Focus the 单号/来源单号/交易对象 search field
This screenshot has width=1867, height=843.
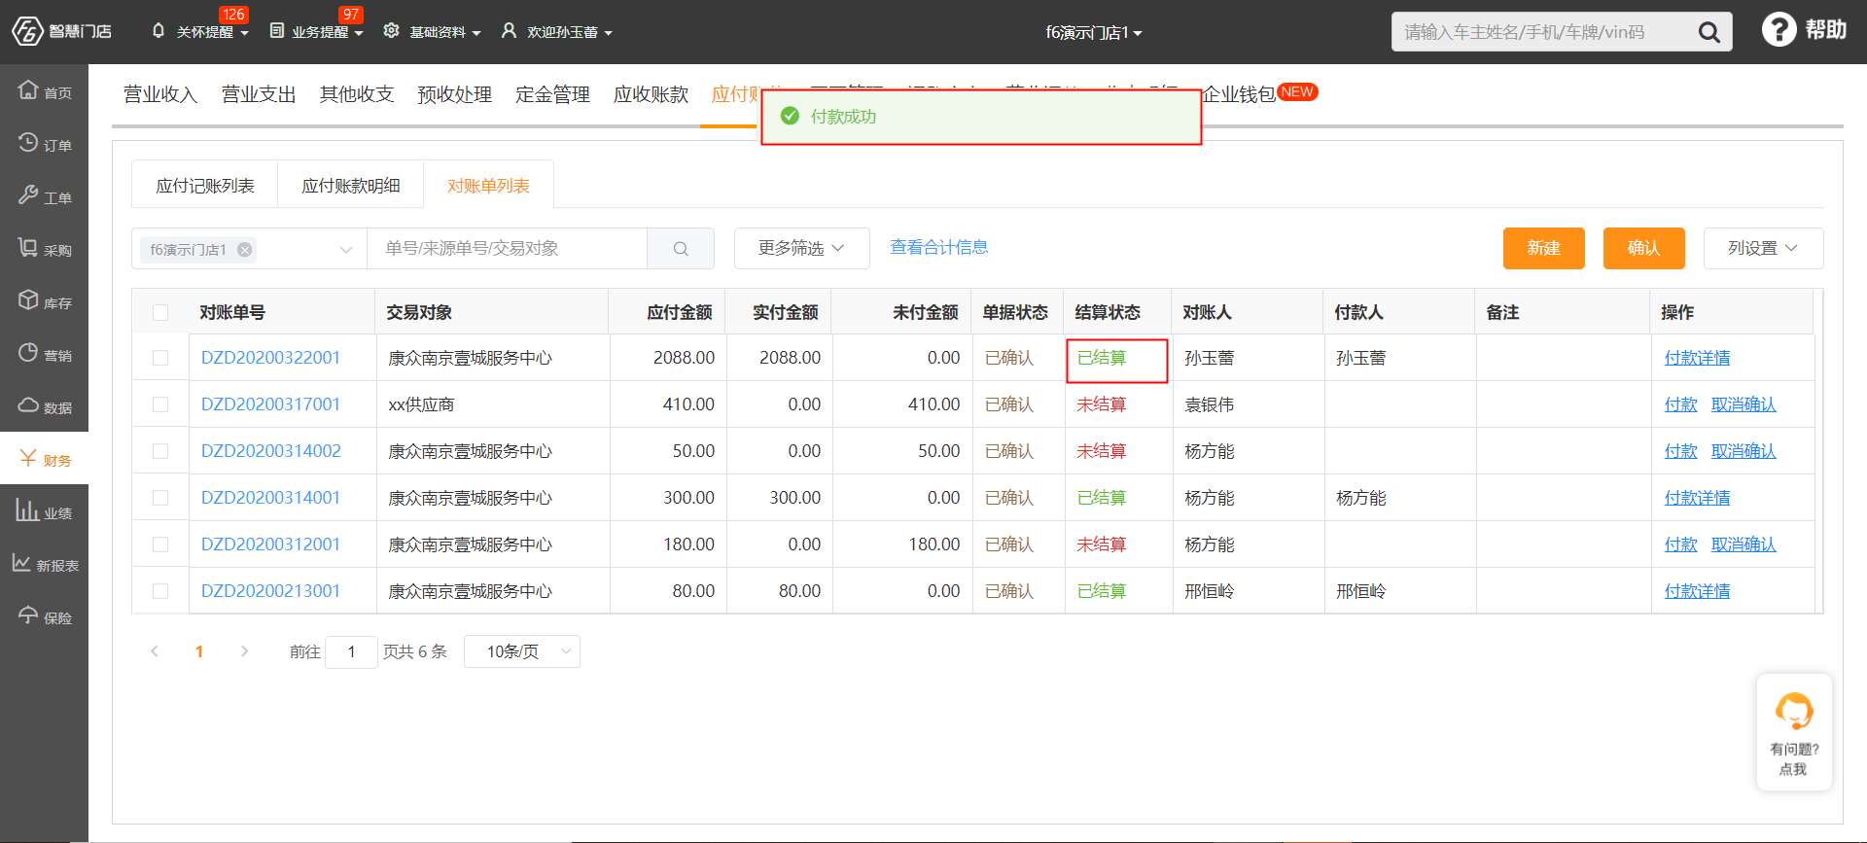coord(507,249)
